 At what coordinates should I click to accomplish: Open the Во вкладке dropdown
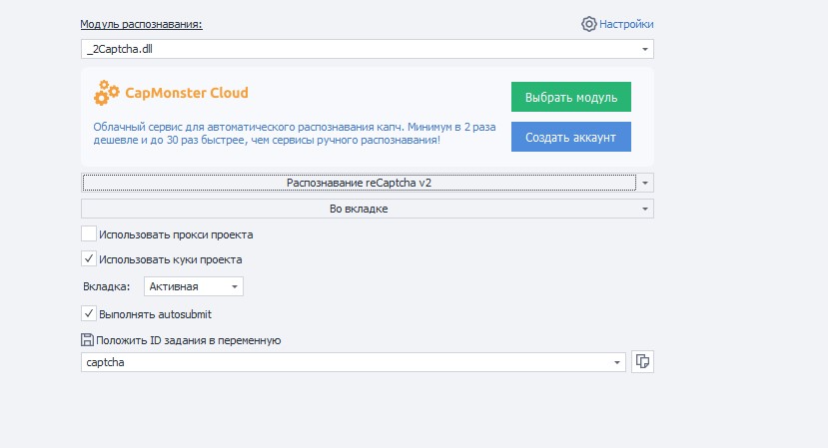click(367, 209)
